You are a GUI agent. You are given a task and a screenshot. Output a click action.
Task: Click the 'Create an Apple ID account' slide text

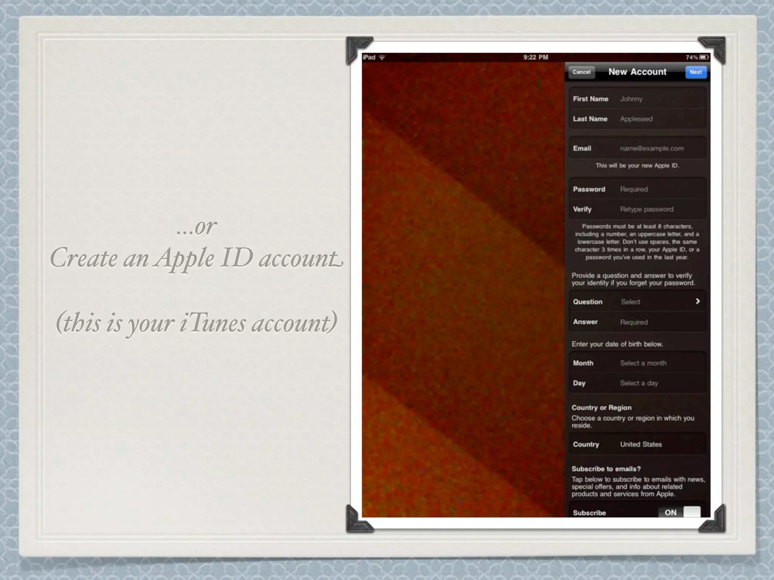click(197, 258)
